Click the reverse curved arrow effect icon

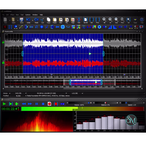click(36, 27)
